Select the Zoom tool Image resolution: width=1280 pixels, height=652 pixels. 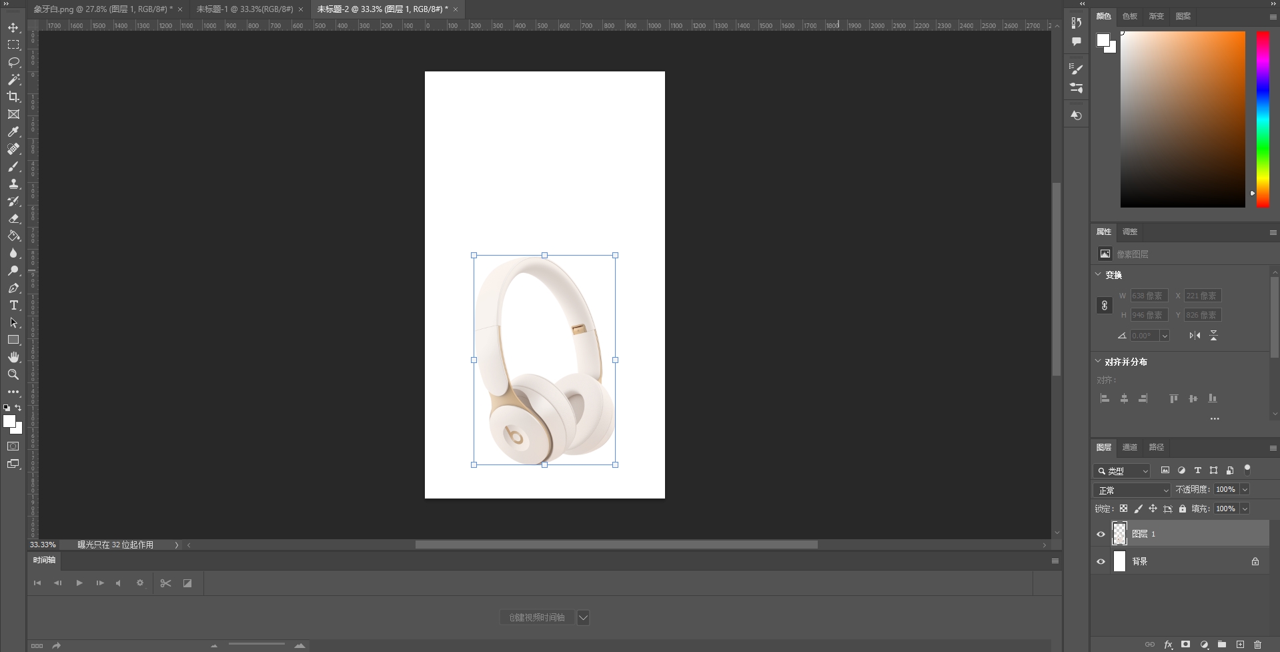tap(13, 375)
